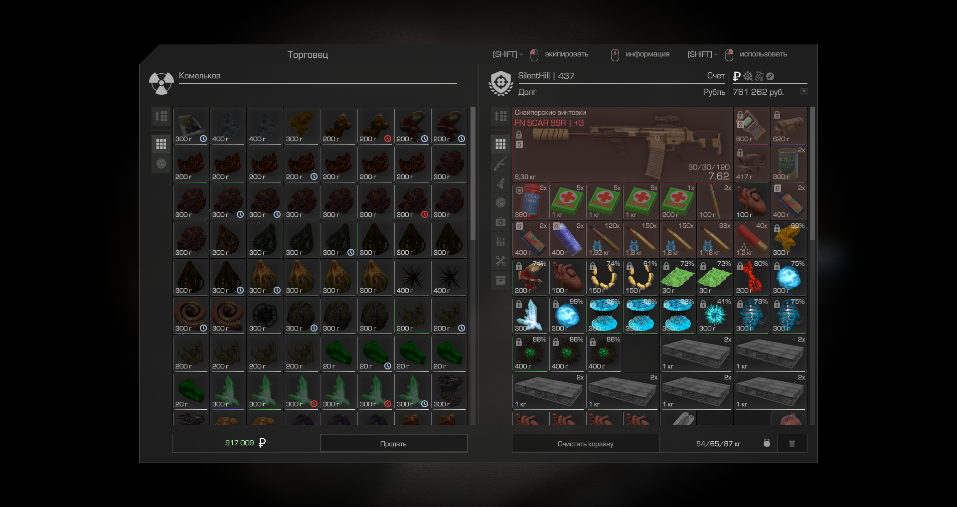Select the BENIS beans can 800 г
Screen dimensions: 957x507
[x=788, y=164]
